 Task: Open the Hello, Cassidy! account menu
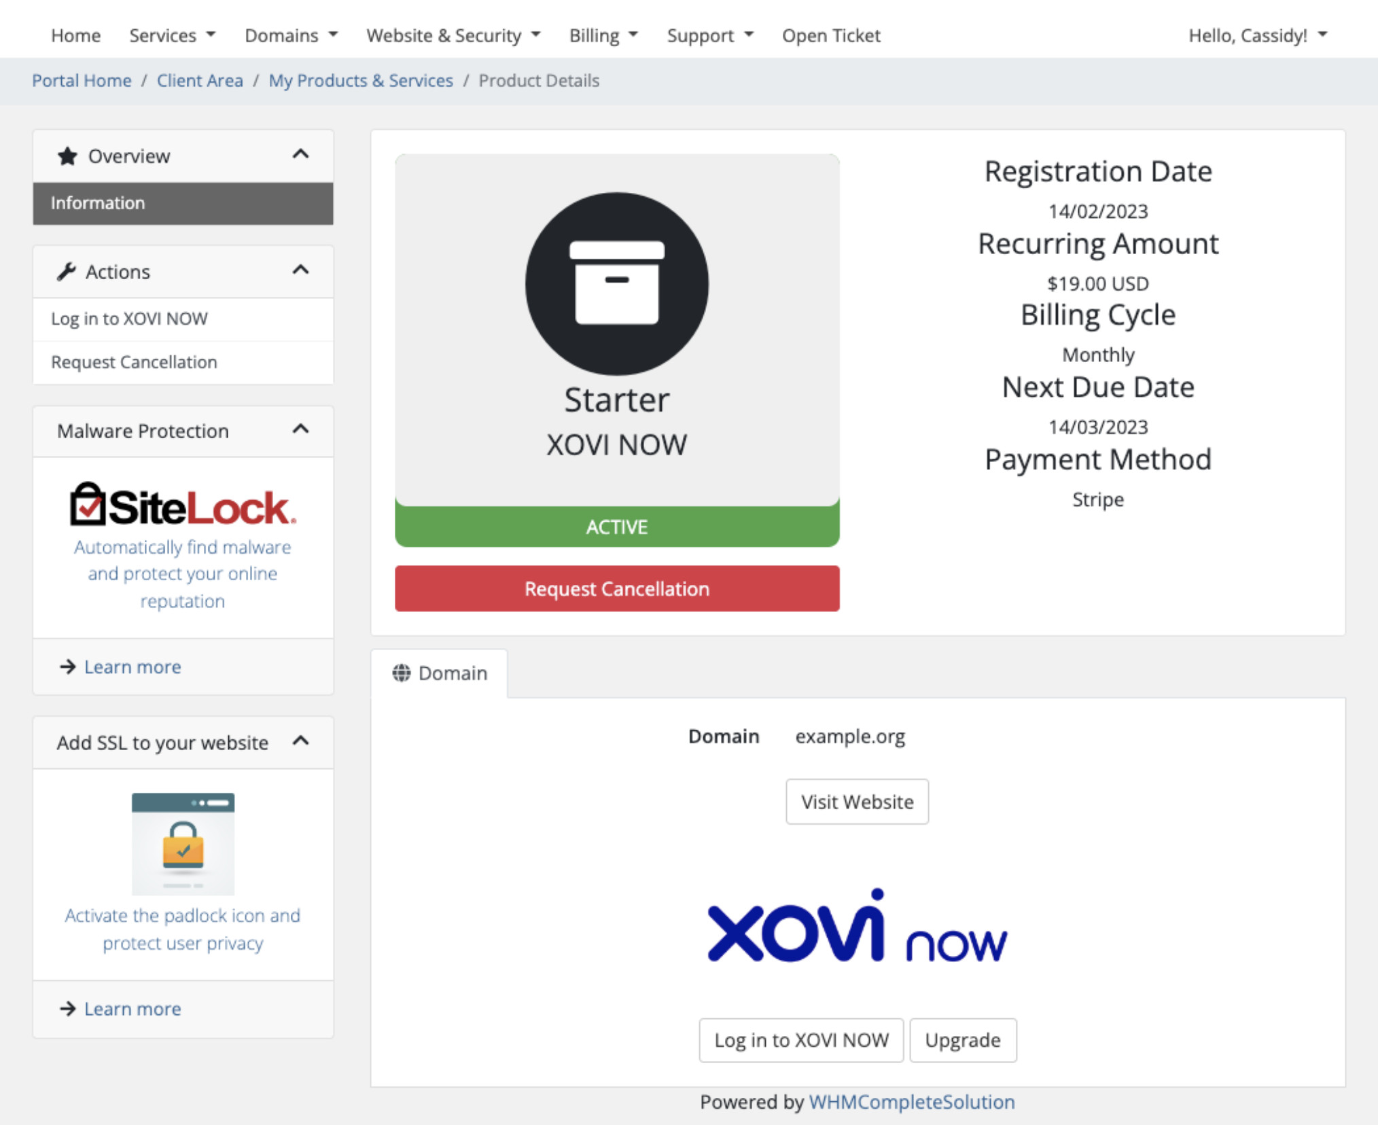(x=1258, y=35)
